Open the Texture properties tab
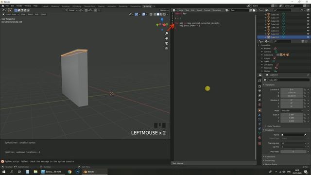 point(259,143)
